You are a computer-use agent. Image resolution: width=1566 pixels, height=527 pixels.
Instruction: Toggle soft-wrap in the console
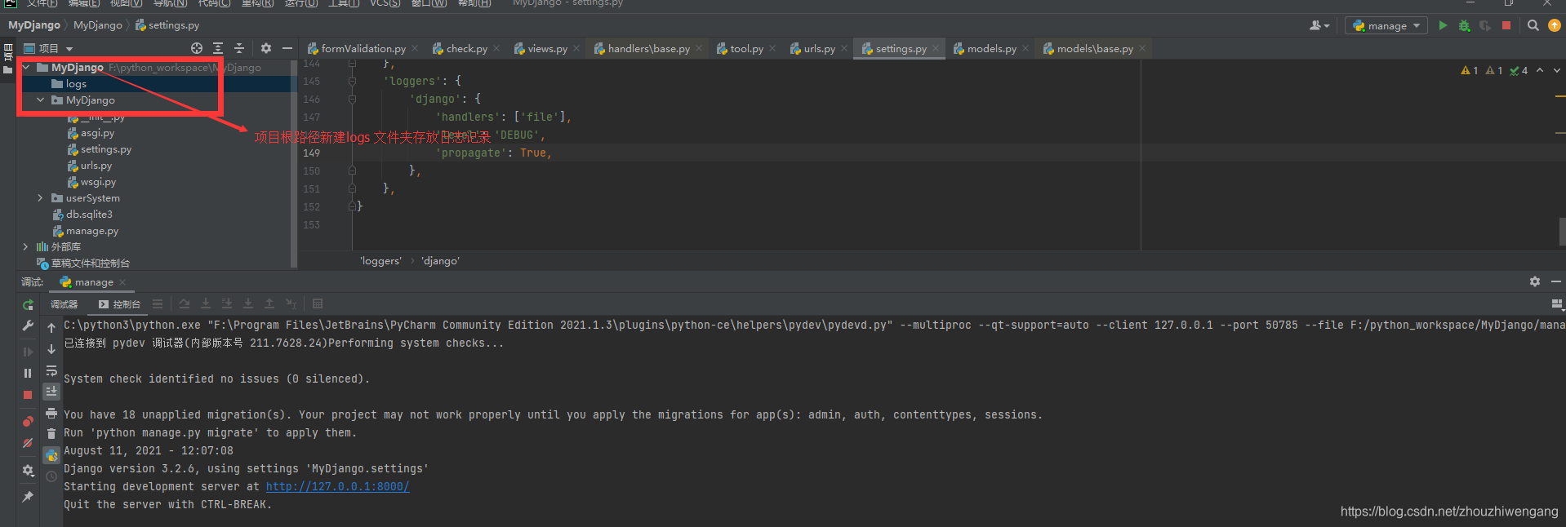51,370
